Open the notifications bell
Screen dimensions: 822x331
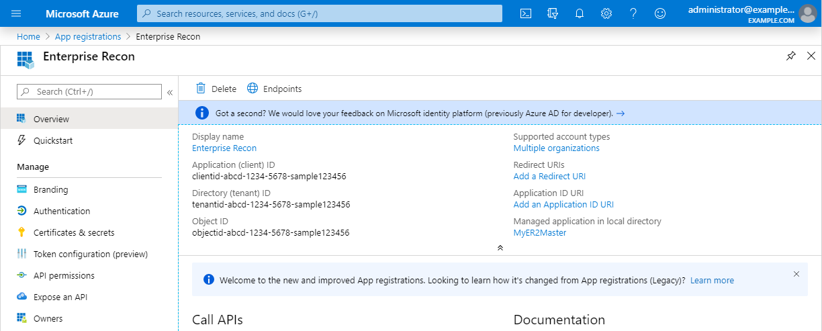point(580,13)
